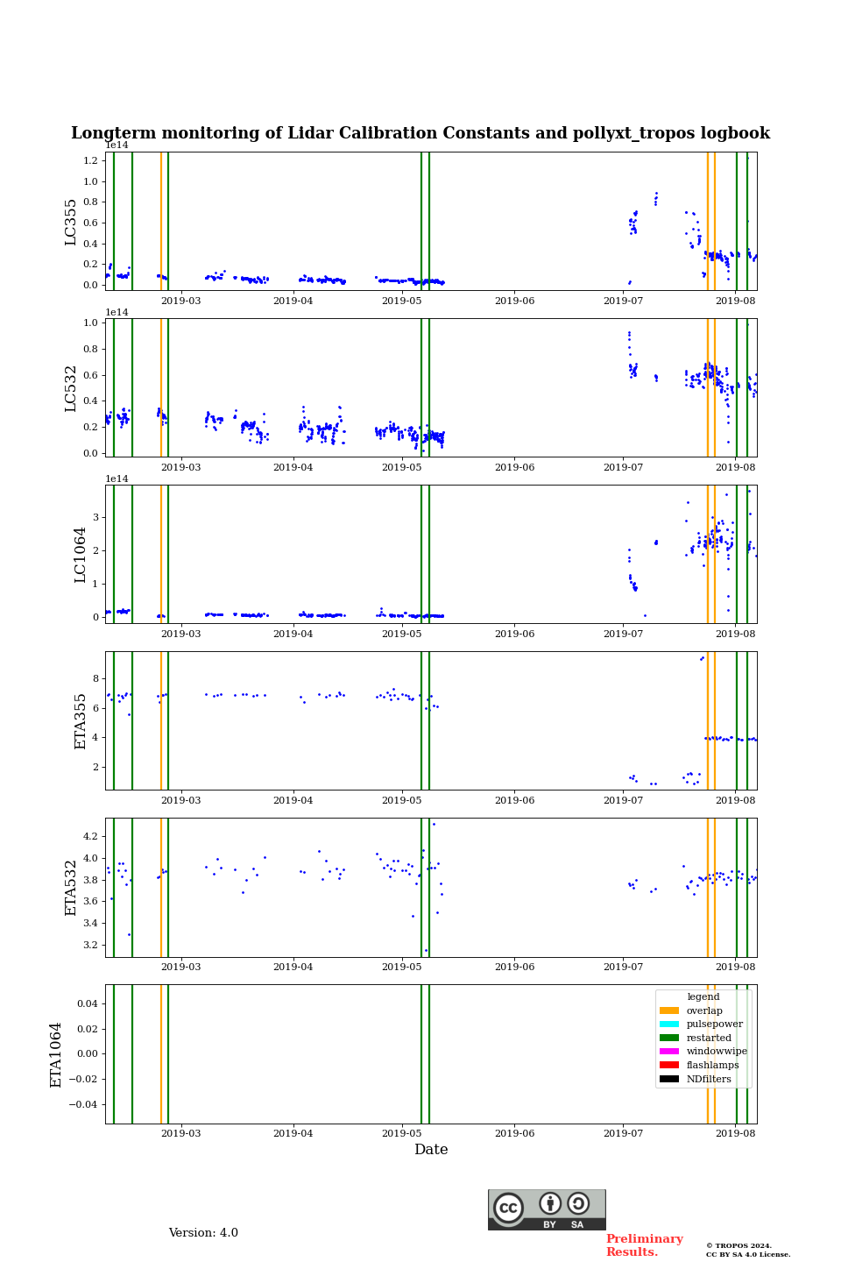Click the SA share-alike circular arrow icon

(578, 1203)
